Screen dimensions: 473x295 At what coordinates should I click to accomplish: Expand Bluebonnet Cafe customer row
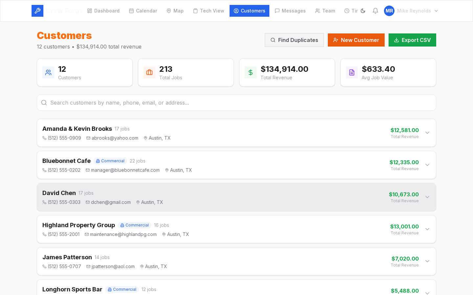click(427, 165)
